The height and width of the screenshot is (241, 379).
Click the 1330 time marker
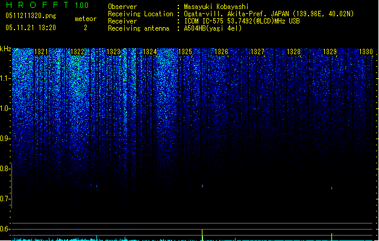click(x=366, y=52)
